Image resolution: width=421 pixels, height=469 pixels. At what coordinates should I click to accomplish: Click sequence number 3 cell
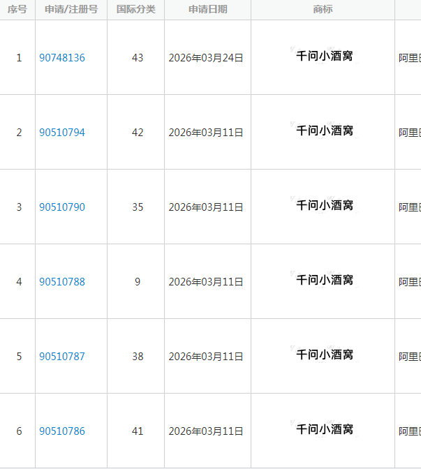(x=19, y=207)
